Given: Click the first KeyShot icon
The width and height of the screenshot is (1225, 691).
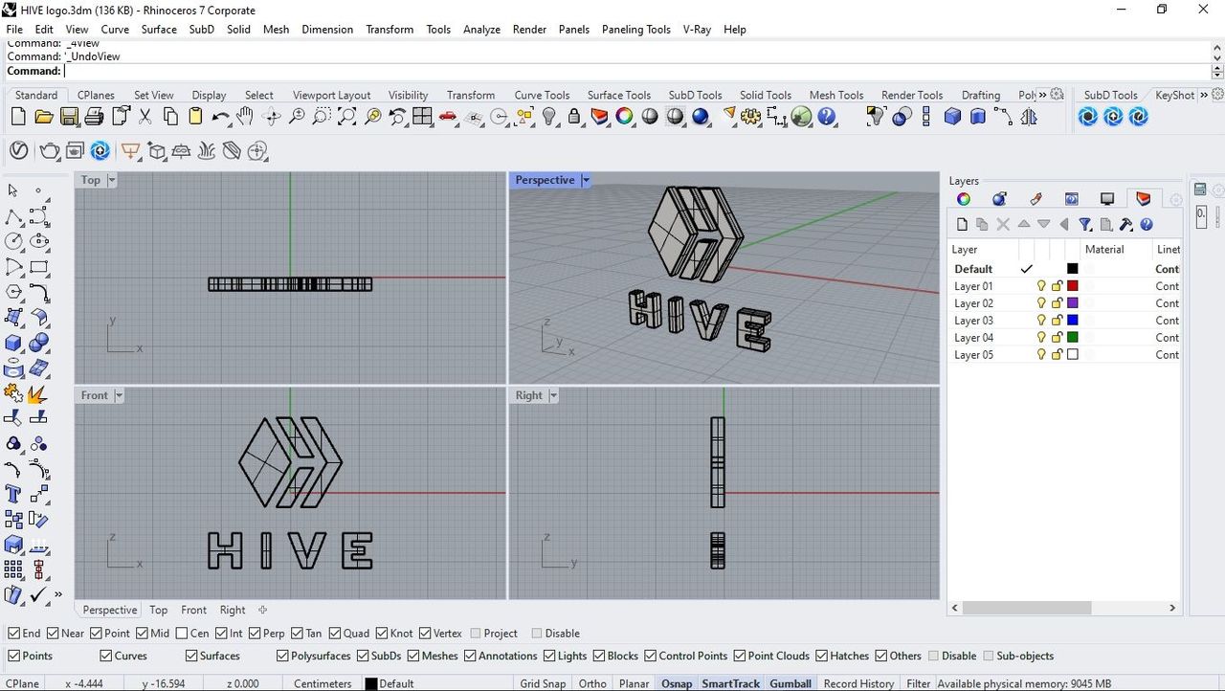Looking at the screenshot, I should coord(1087,117).
